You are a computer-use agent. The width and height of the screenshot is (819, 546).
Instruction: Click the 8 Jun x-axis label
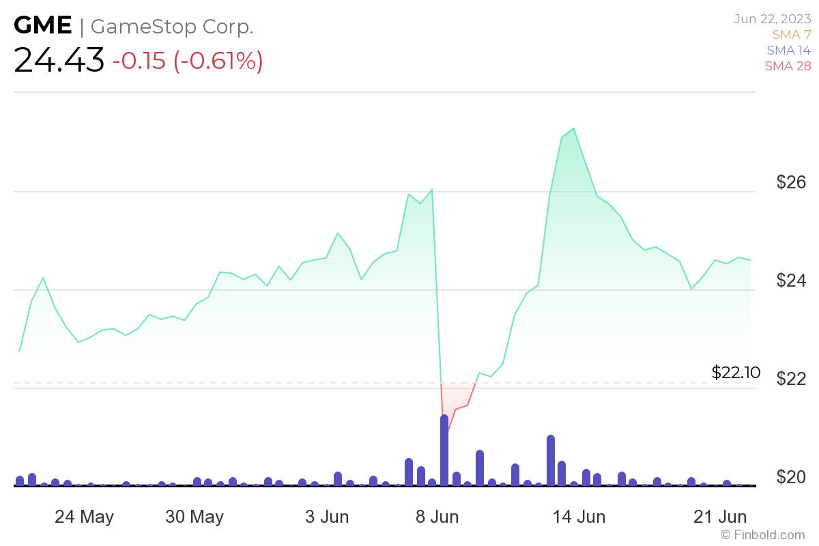coord(436,517)
